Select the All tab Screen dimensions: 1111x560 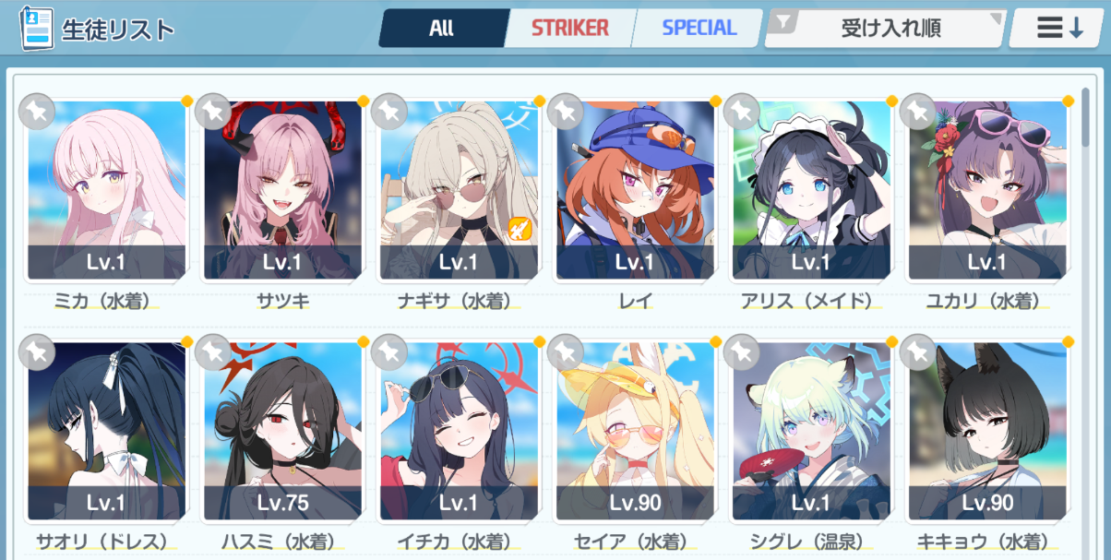point(442,29)
